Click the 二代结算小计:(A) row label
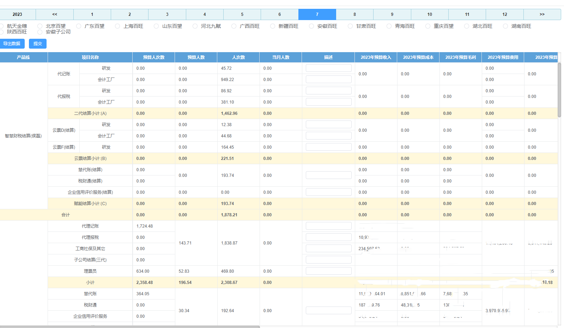The height and width of the screenshot is (328, 564). click(x=90, y=113)
